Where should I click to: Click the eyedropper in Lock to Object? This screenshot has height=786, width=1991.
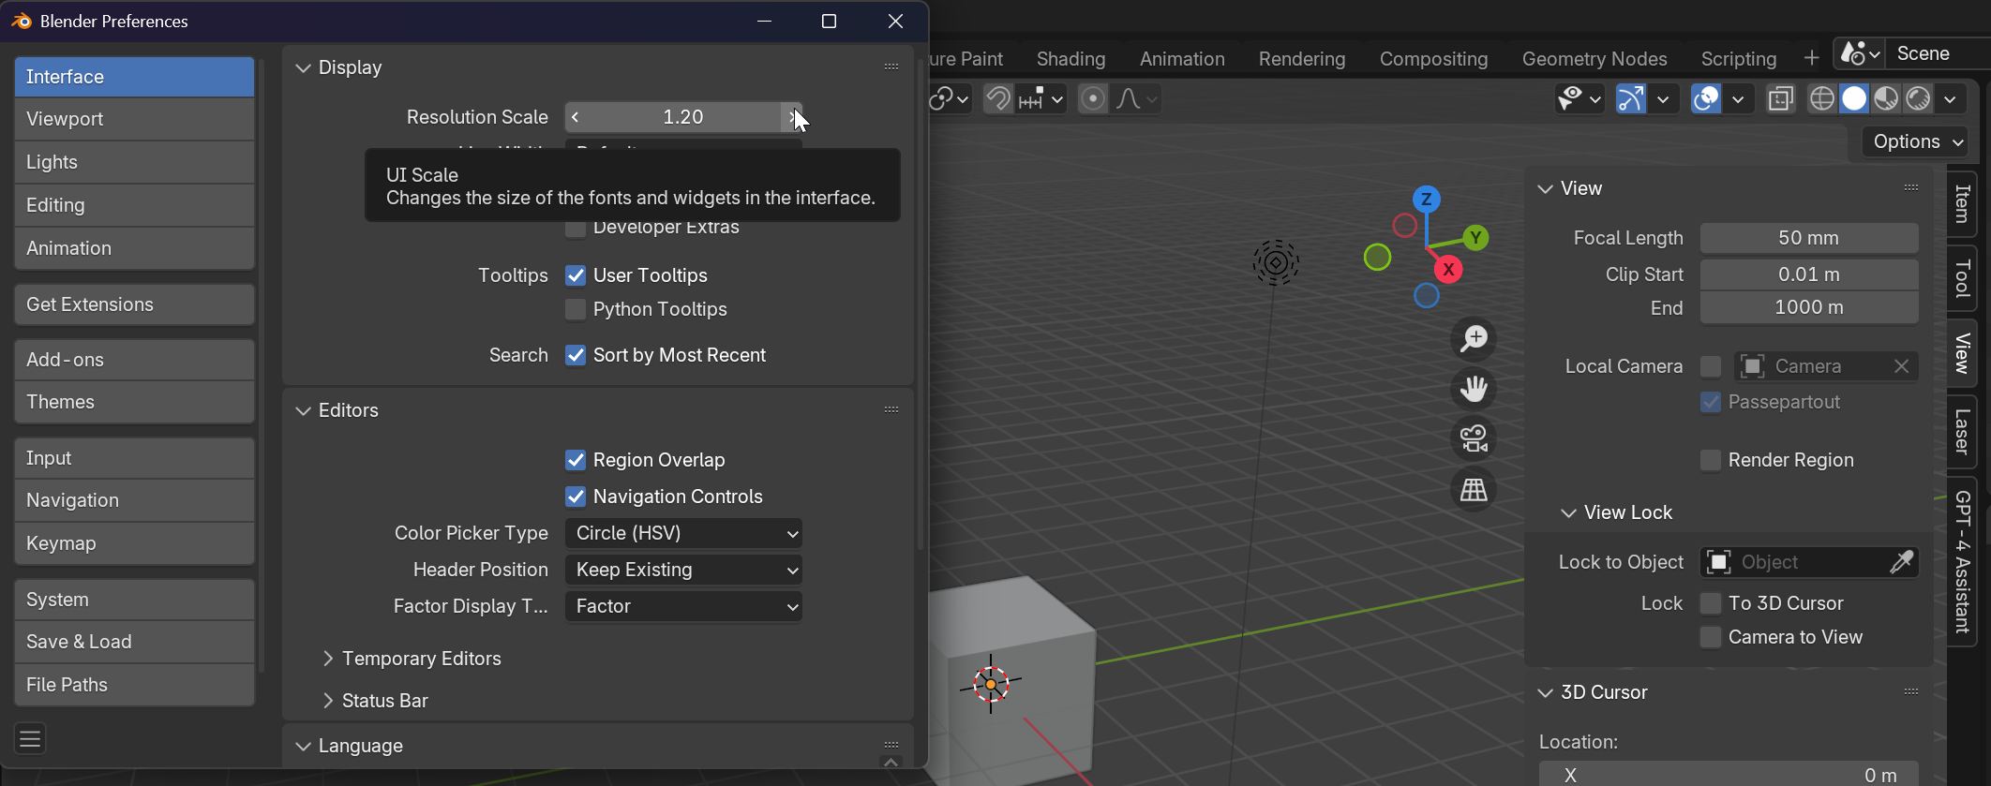[1902, 562]
